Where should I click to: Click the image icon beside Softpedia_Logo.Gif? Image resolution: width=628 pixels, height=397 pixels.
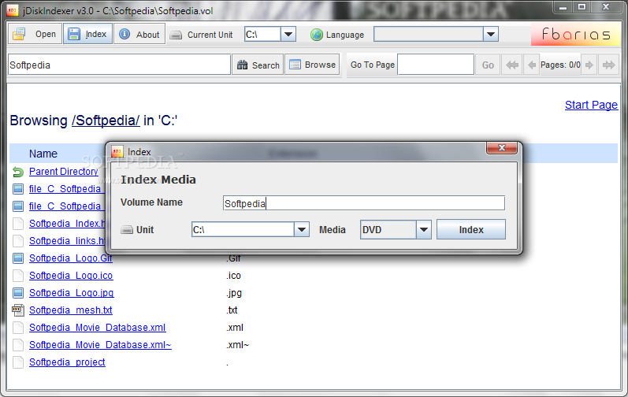18,258
